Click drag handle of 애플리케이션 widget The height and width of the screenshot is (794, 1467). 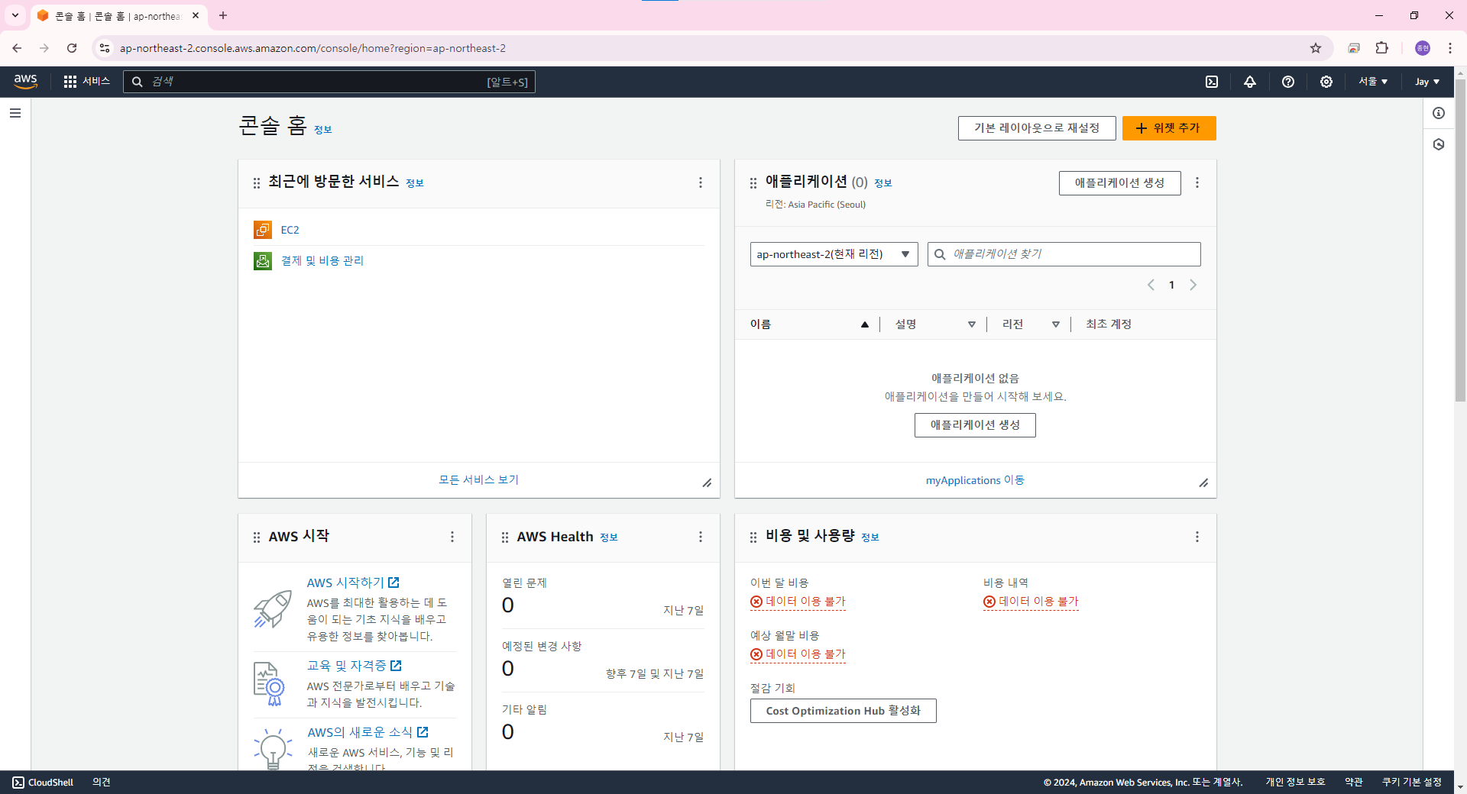click(x=753, y=183)
